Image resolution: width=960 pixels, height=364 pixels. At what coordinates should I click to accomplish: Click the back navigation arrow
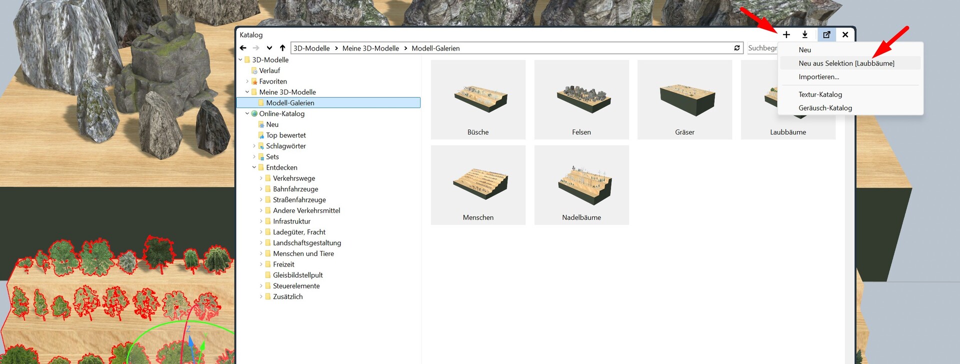[243, 48]
